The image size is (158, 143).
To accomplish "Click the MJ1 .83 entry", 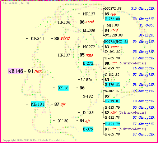I will 112,25.
